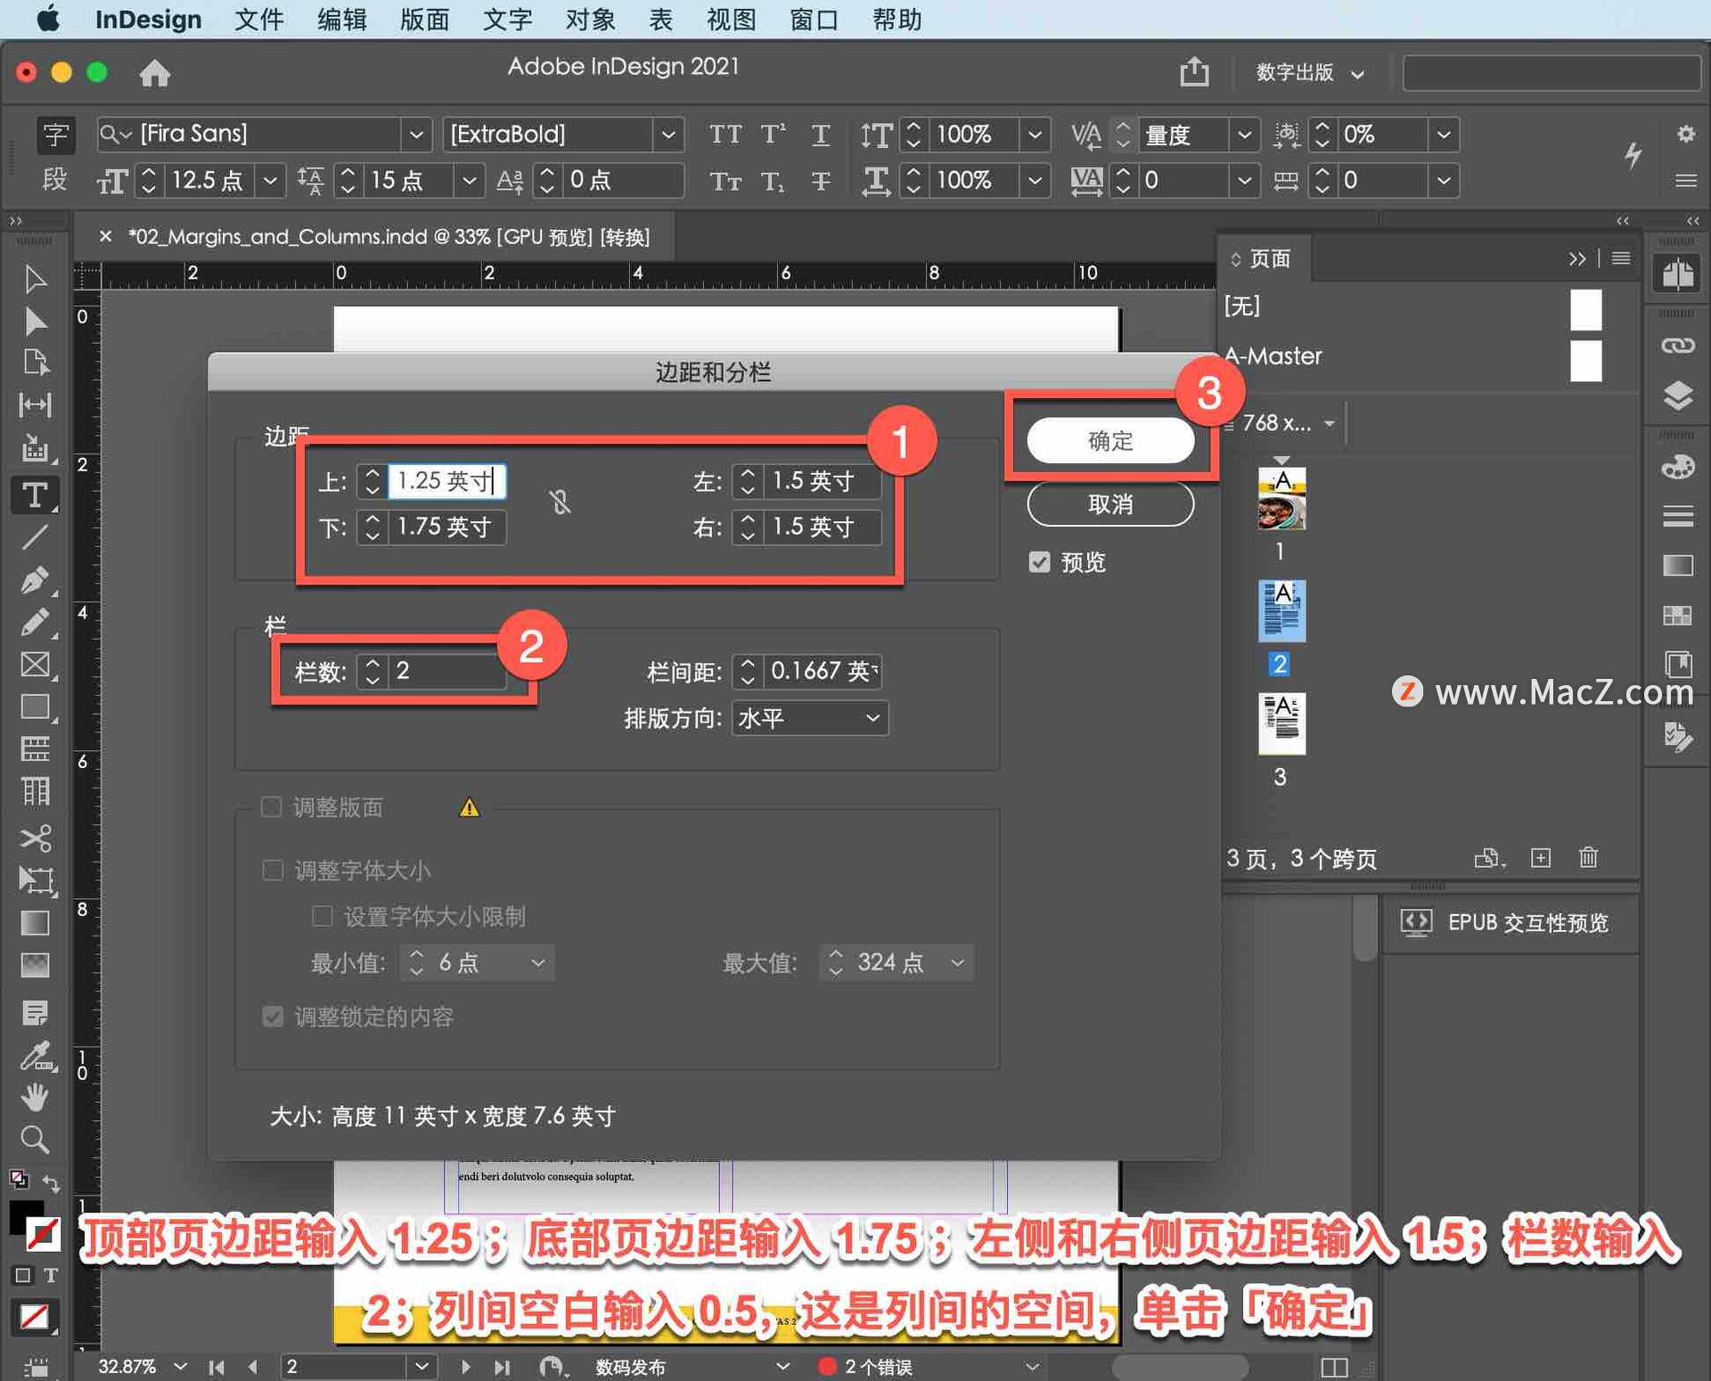Toggle Adjust Locked Content checkbox
Image resolution: width=1711 pixels, height=1381 pixels.
click(273, 1017)
